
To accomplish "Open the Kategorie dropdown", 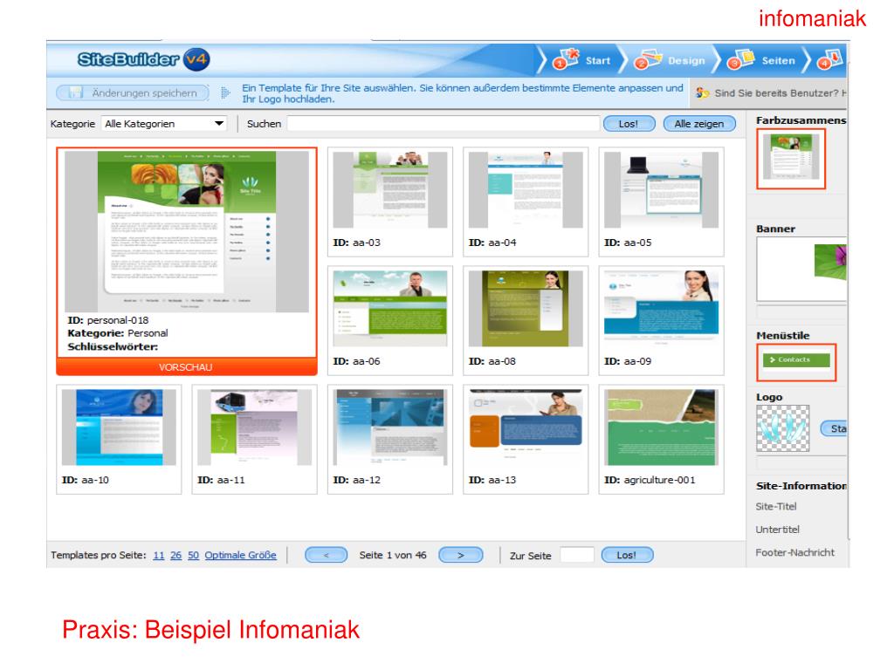I will [x=163, y=124].
